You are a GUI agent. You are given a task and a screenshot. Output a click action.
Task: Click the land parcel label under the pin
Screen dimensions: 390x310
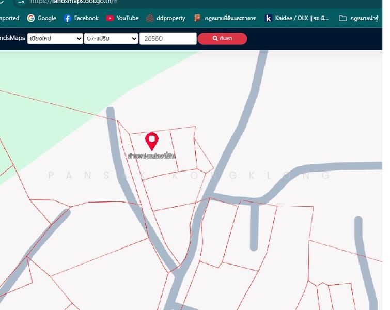point(152,156)
